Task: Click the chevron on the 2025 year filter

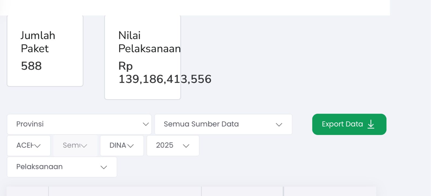Action: 186,146
